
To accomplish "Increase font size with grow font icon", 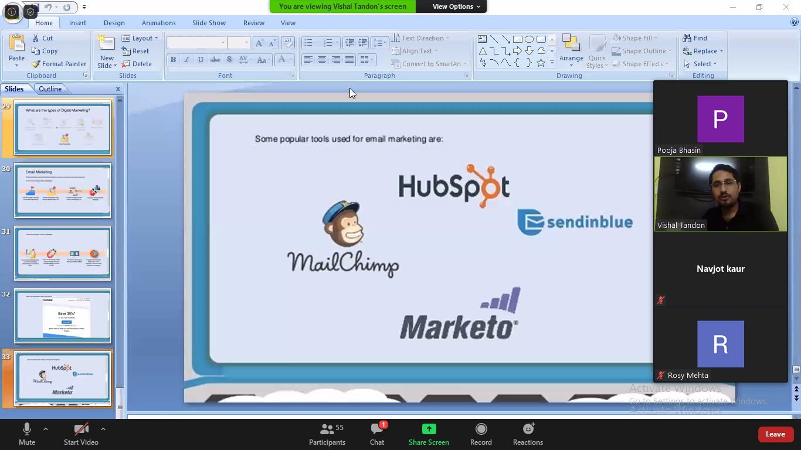I will (x=259, y=43).
